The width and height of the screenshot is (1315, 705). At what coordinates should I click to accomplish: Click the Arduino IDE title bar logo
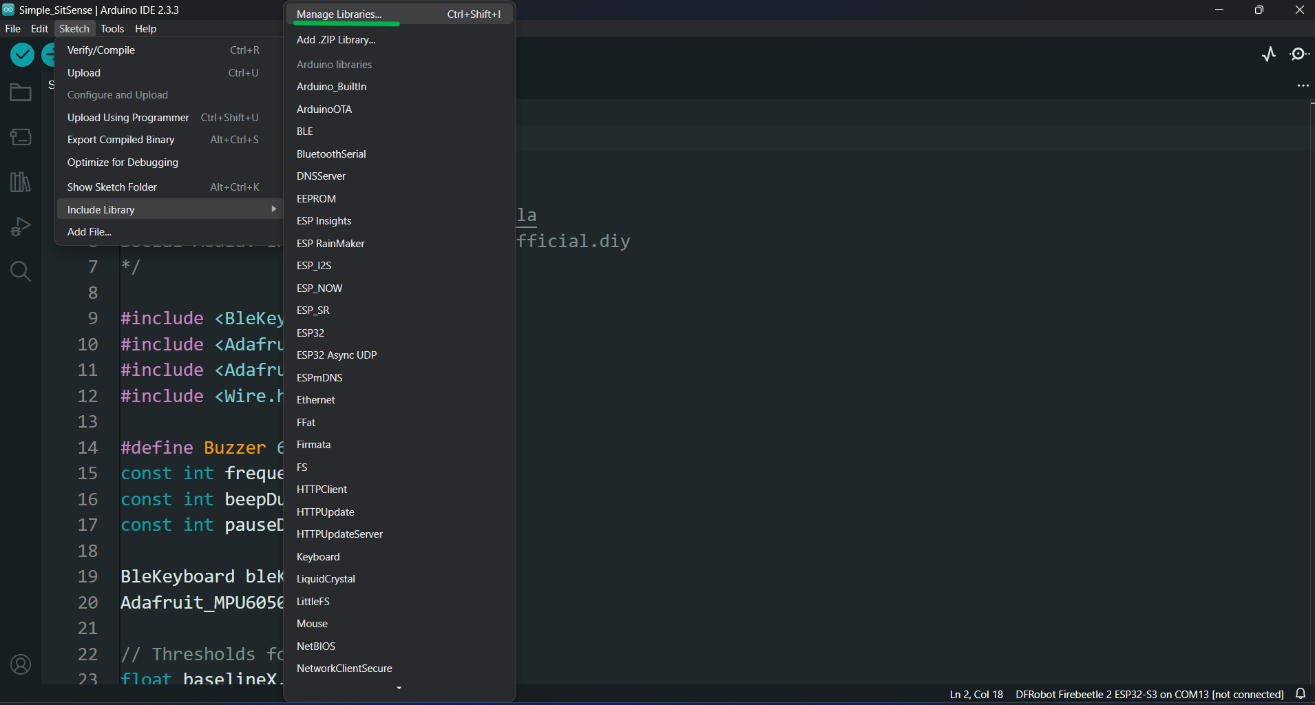click(x=8, y=10)
